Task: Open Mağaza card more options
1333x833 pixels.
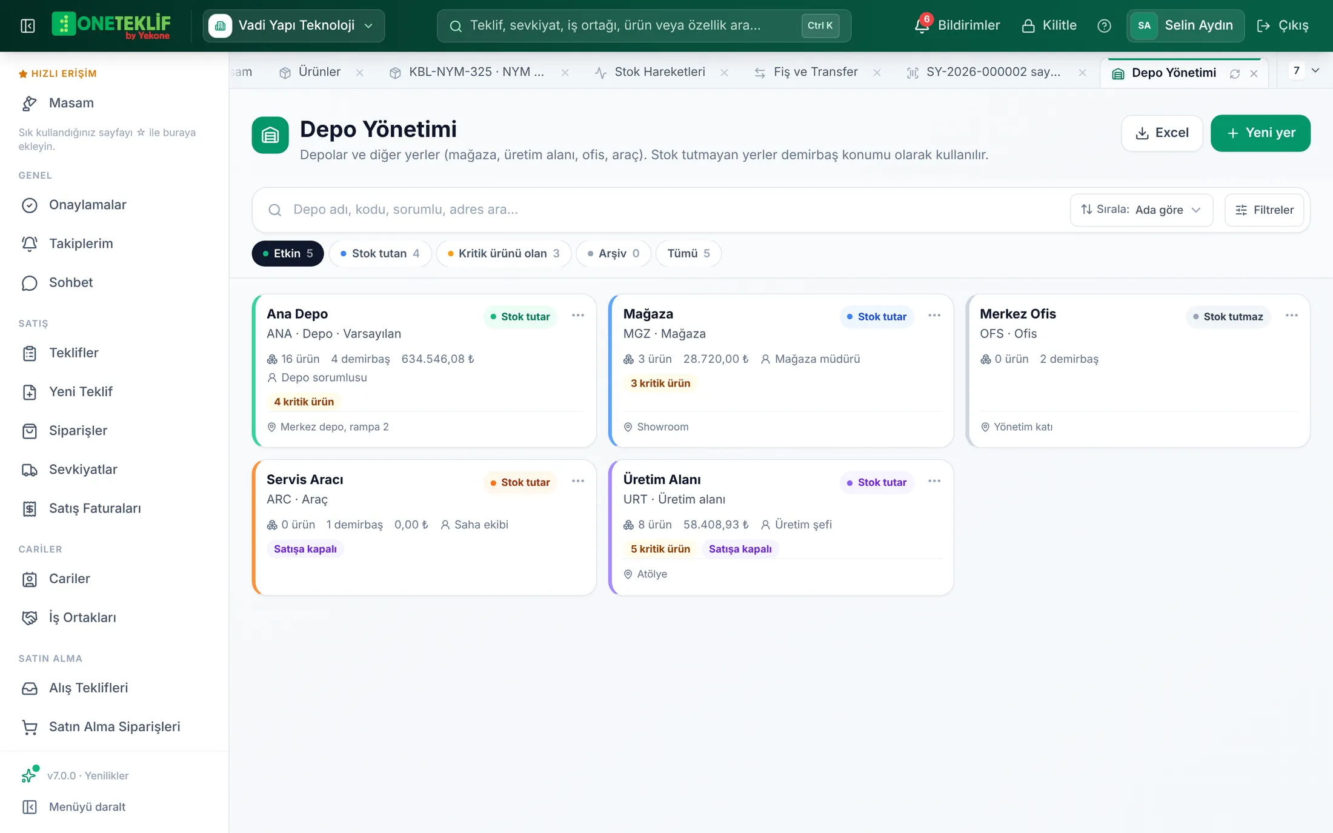Action: (934, 316)
